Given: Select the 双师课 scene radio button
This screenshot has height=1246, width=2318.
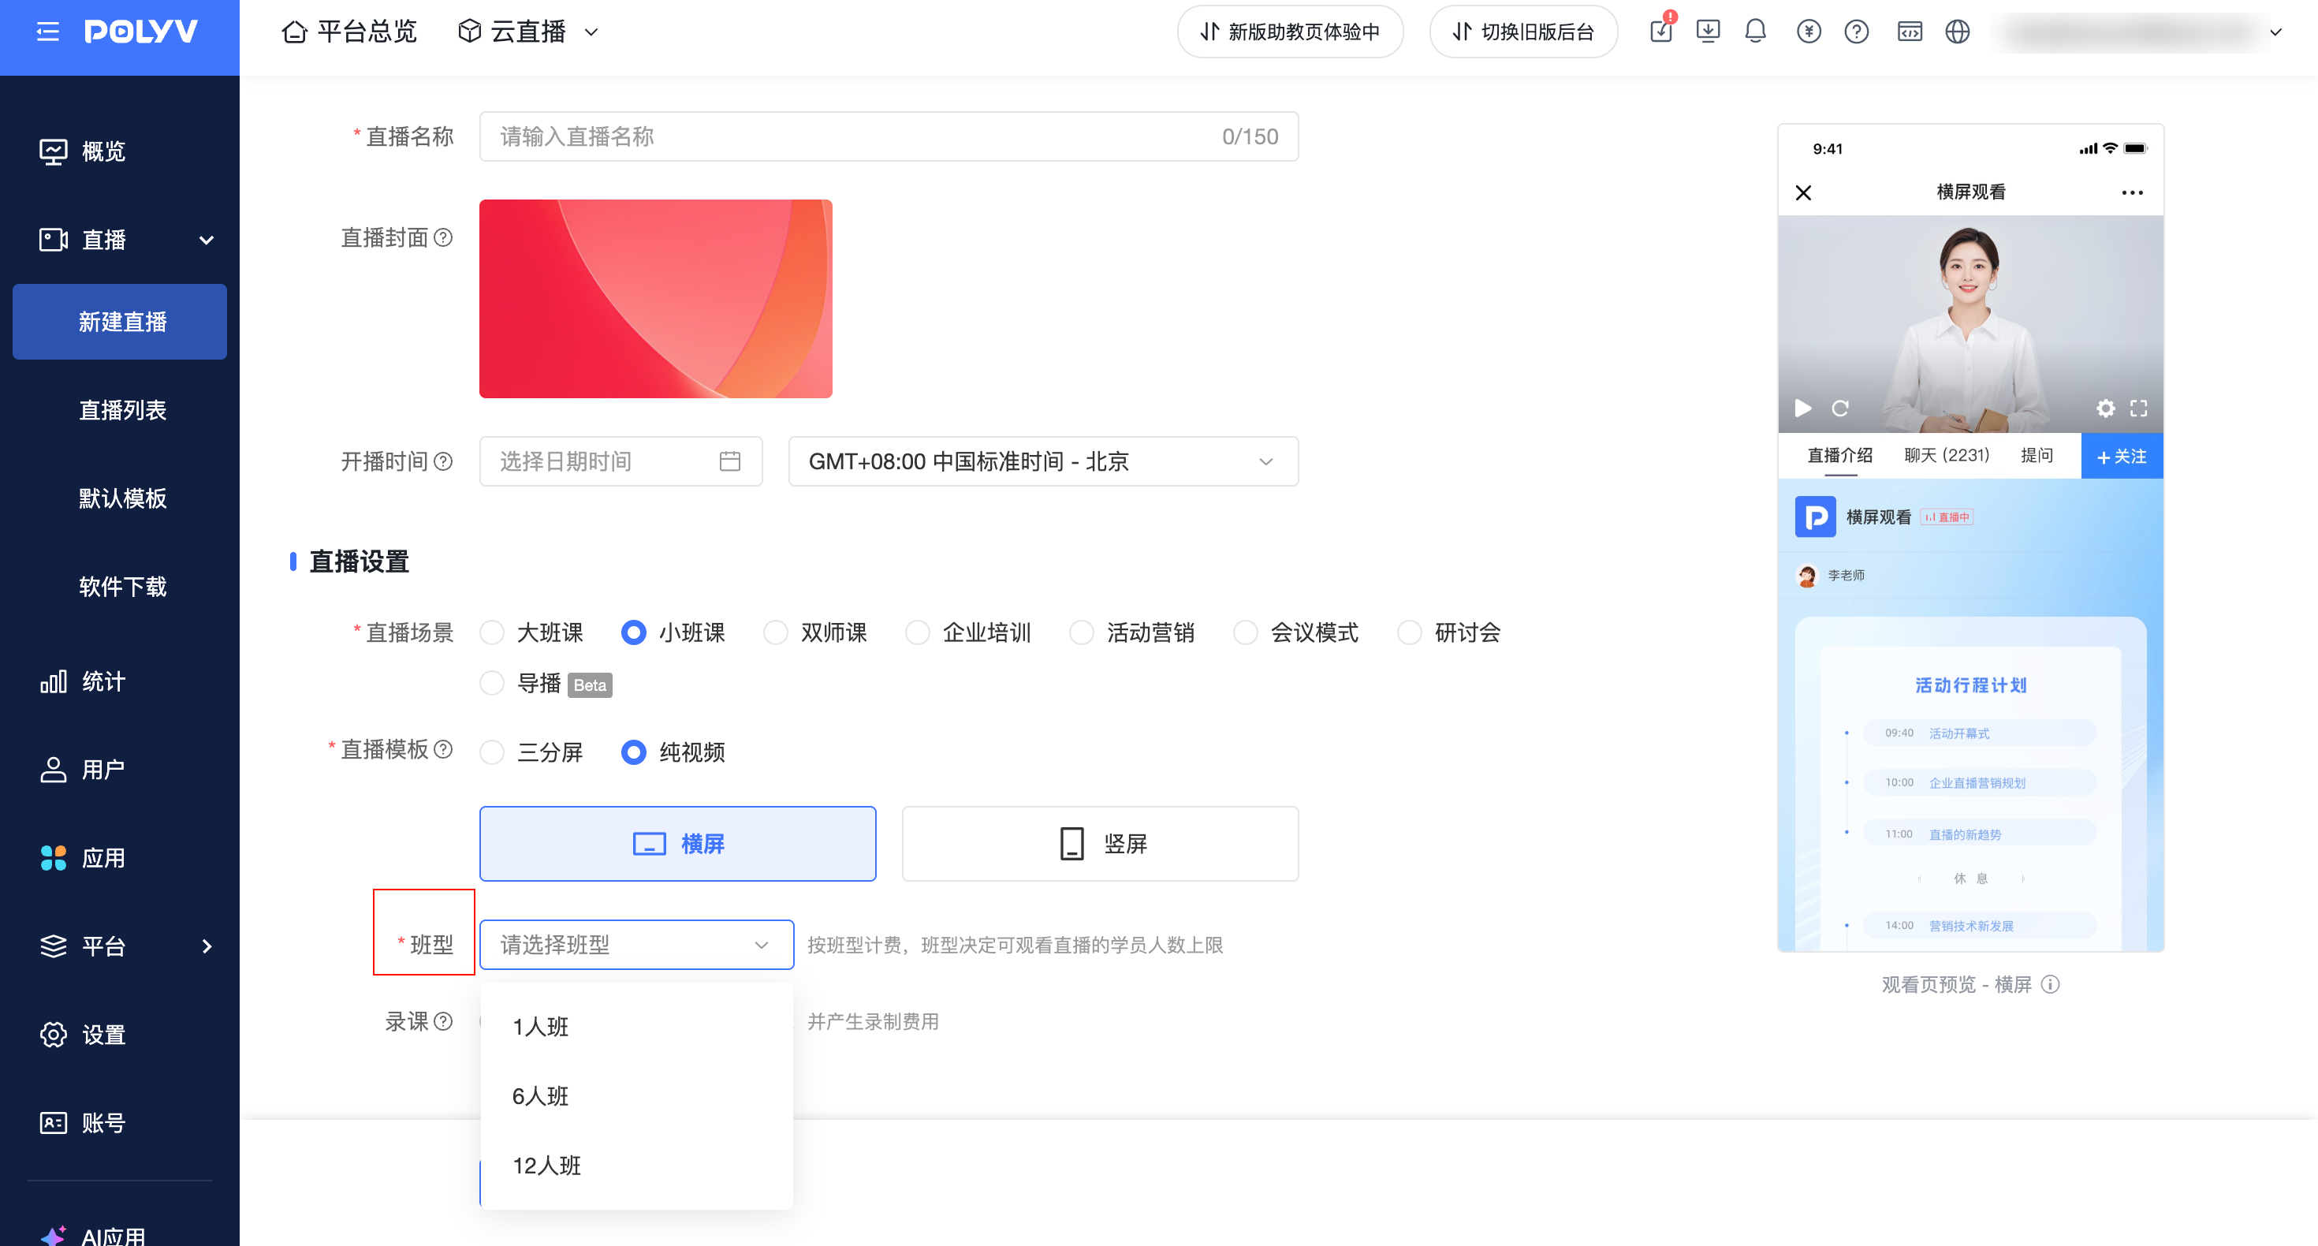Looking at the screenshot, I should pos(776,633).
